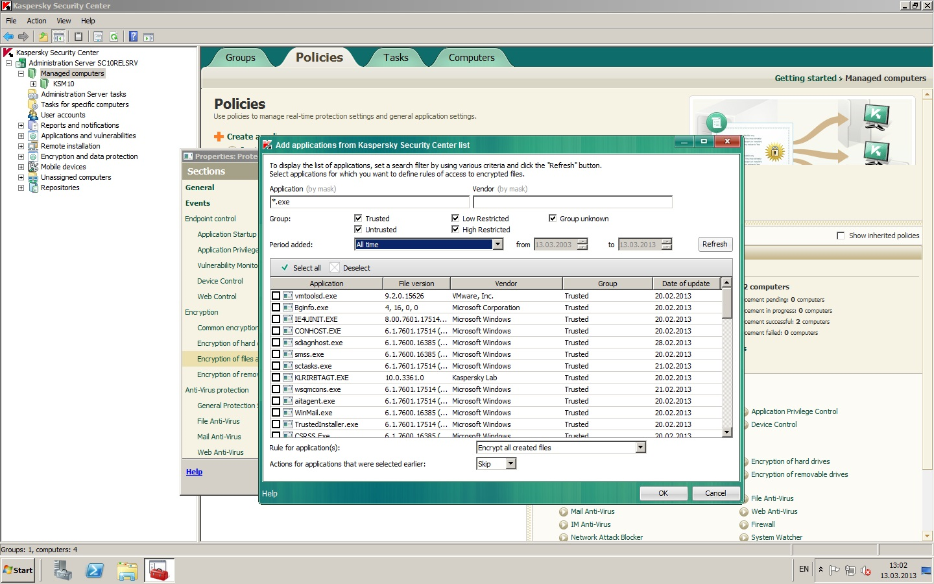The width and height of the screenshot is (934, 584).
Task: Toggle the Show/Hide console tree icon
Action: (x=58, y=37)
